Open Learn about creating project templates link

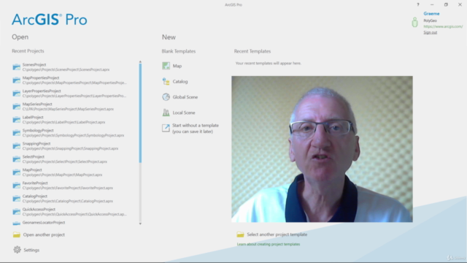(269, 244)
